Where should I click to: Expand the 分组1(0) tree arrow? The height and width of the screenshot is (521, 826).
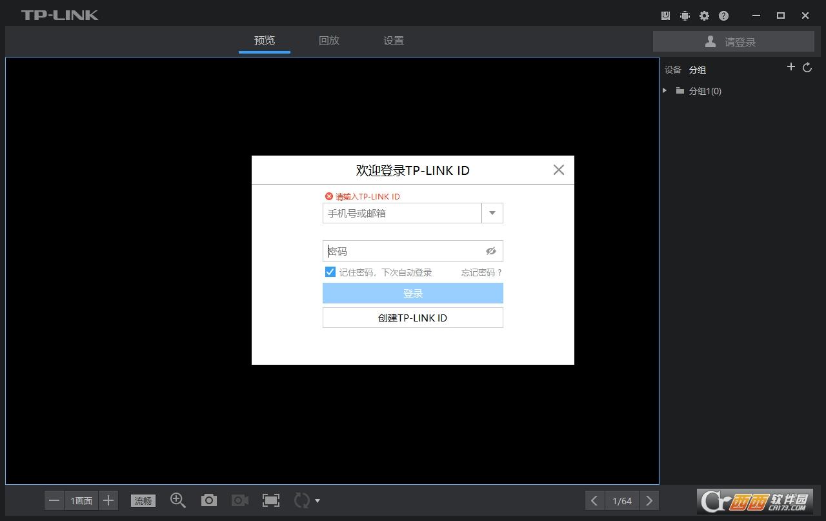(665, 90)
